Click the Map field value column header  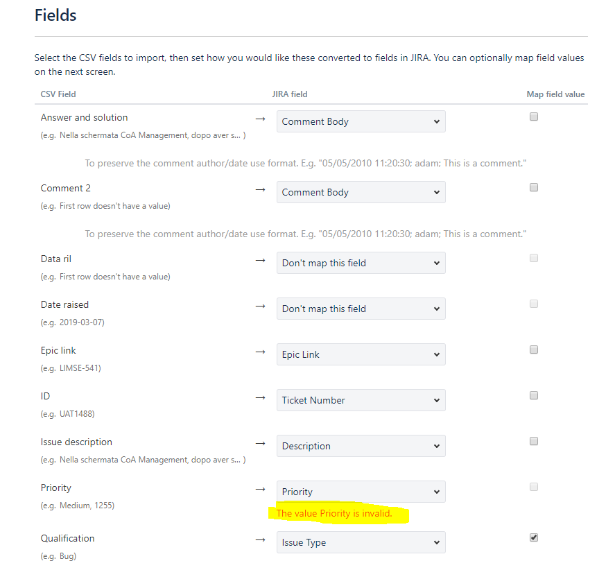[555, 94]
